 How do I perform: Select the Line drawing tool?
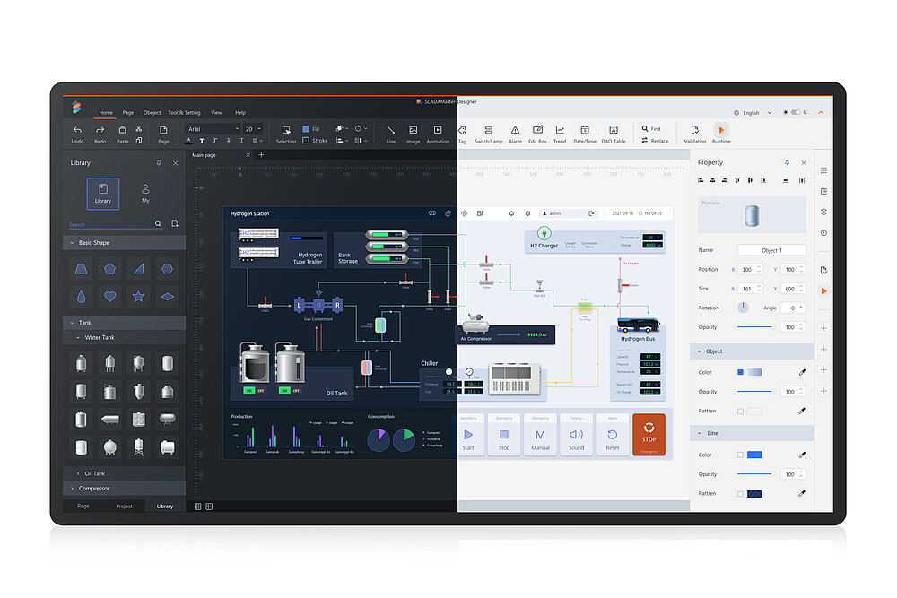pyautogui.click(x=390, y=131)
